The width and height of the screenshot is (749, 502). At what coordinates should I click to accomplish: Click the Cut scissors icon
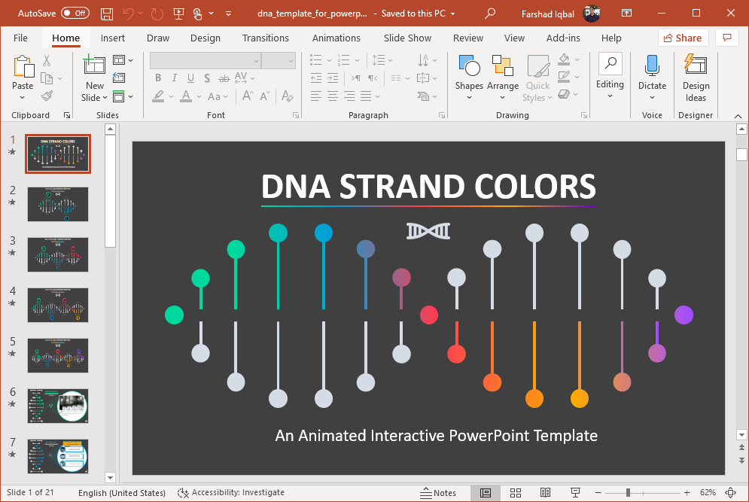[x=47, y=60]
